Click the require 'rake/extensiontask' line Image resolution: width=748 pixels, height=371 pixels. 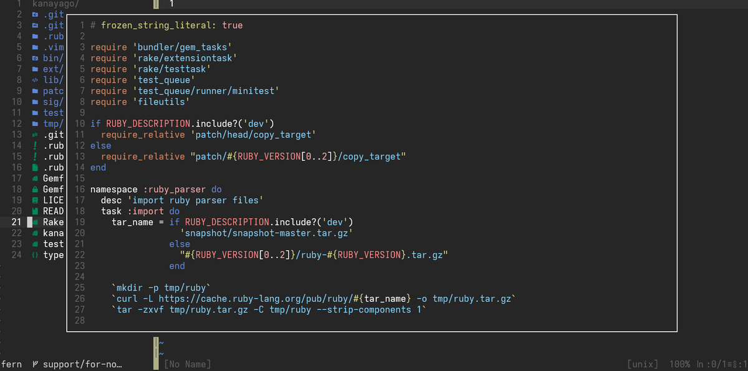[x=163, y=58]
